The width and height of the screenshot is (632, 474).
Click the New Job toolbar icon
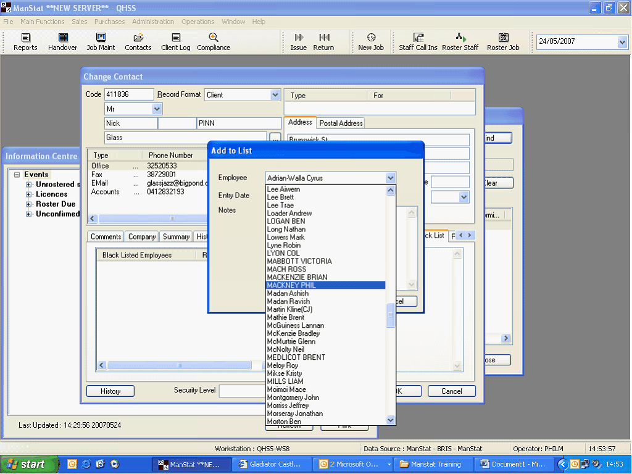(x=371, y=42)
